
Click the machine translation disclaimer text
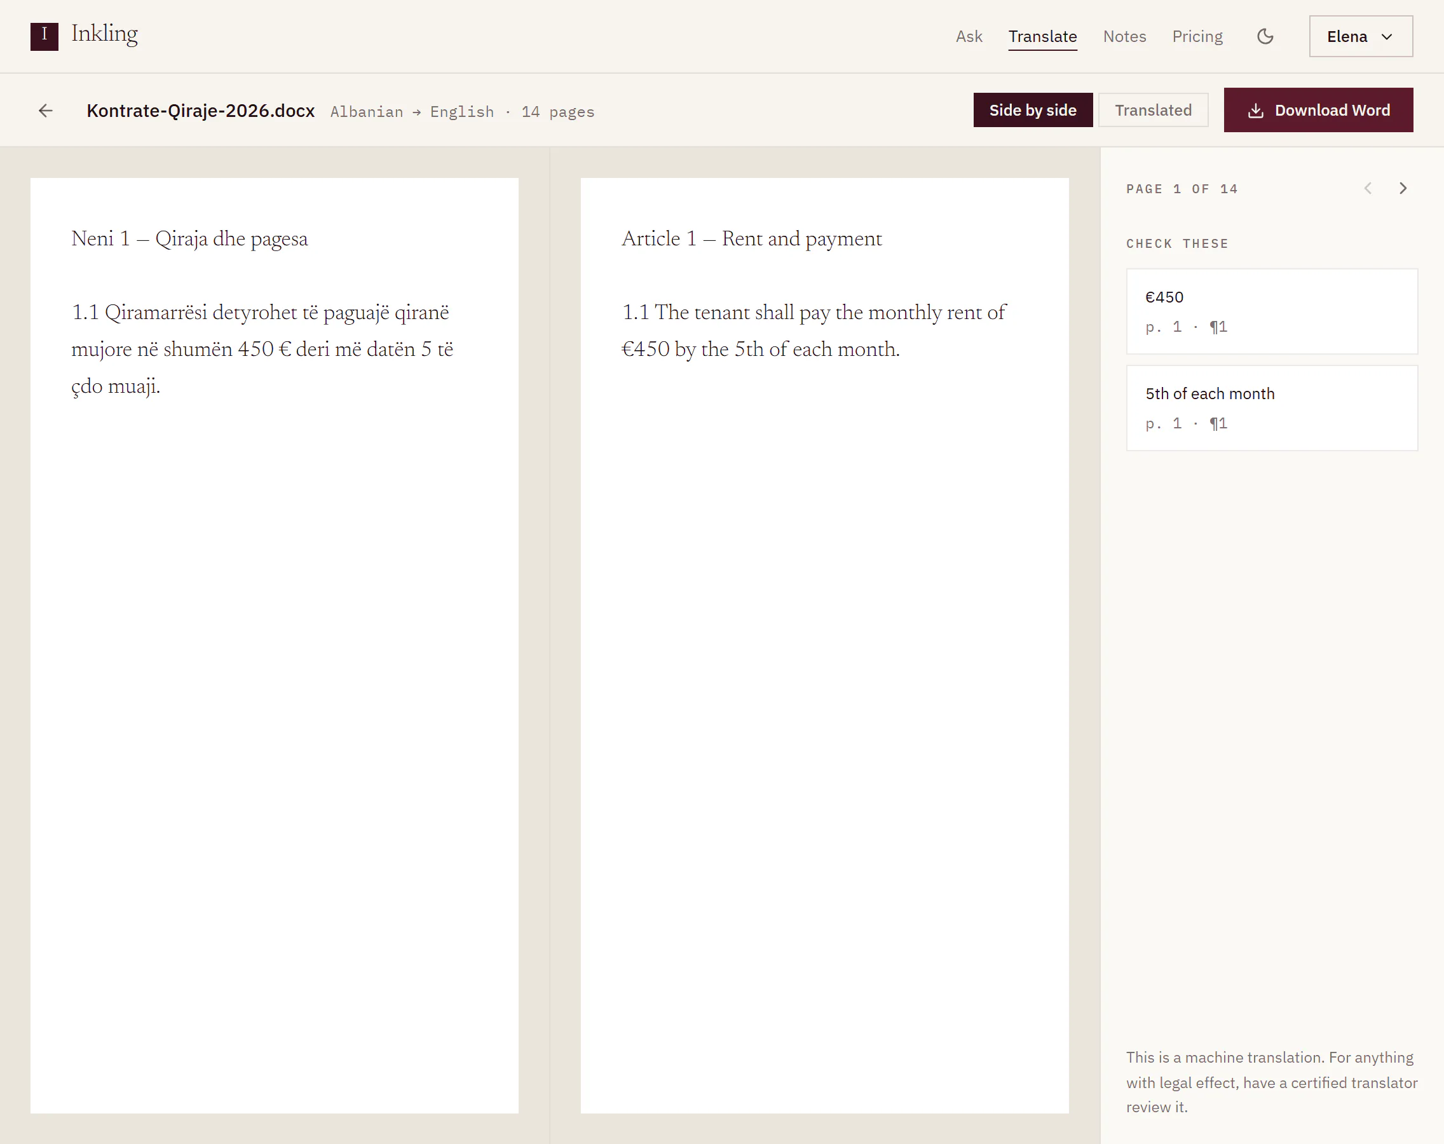pyautogui.click(x=1271, y=1082)
